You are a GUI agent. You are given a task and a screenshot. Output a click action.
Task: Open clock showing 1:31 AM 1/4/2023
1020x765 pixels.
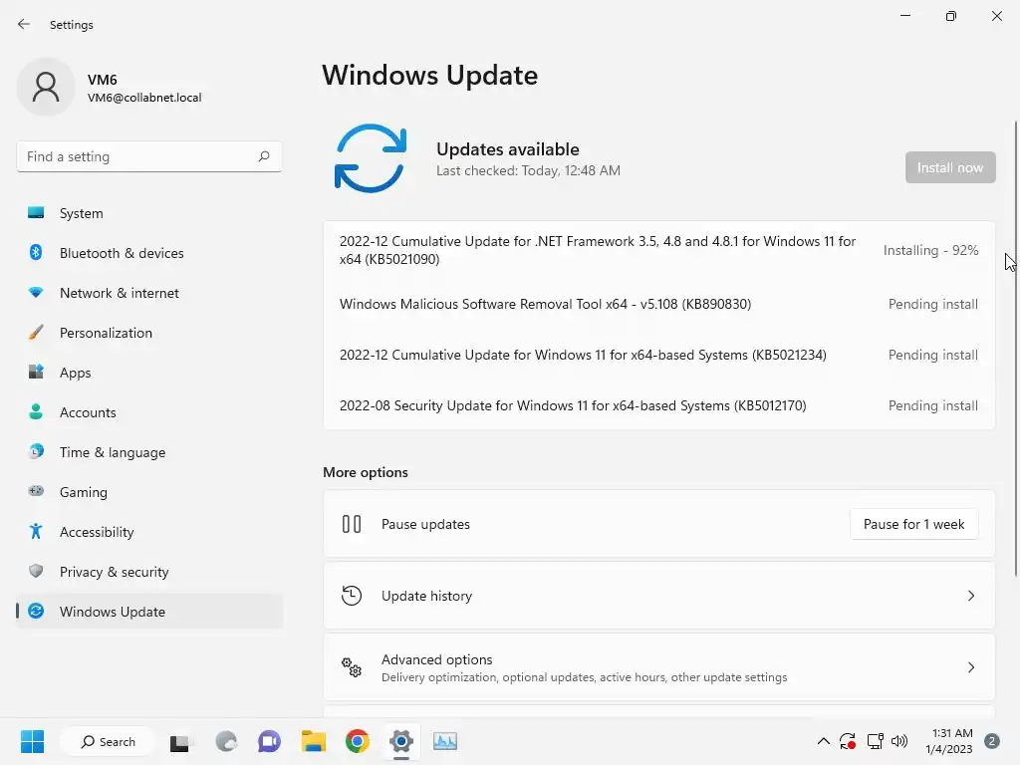coord(949,741)
